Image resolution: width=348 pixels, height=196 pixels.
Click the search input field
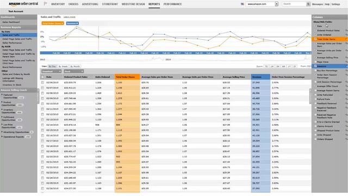coord(294,4)
